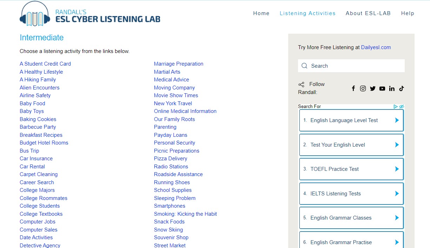Open the Listening Activities menu
The image size is (430, 248).
point(308,13)
